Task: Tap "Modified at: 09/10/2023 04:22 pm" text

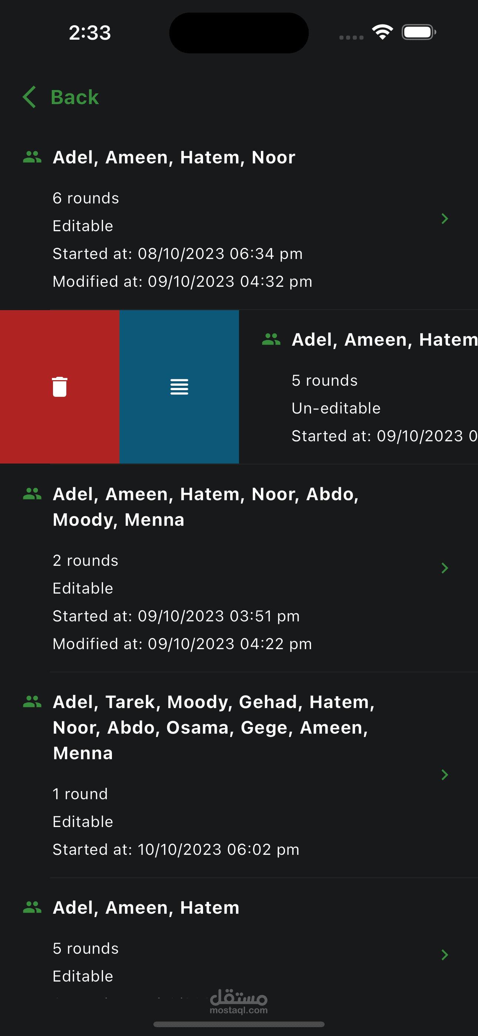Action: [x=182, y=644]
